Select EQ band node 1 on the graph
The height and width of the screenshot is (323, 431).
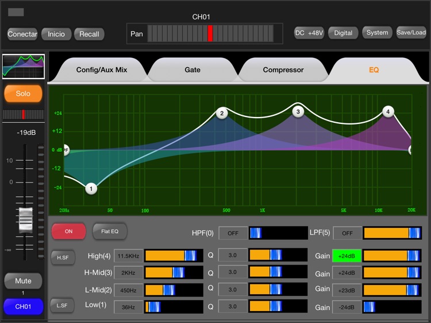[91, 189]
